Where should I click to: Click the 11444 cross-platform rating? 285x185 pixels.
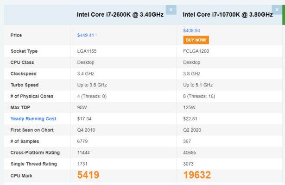pos(83,153)
